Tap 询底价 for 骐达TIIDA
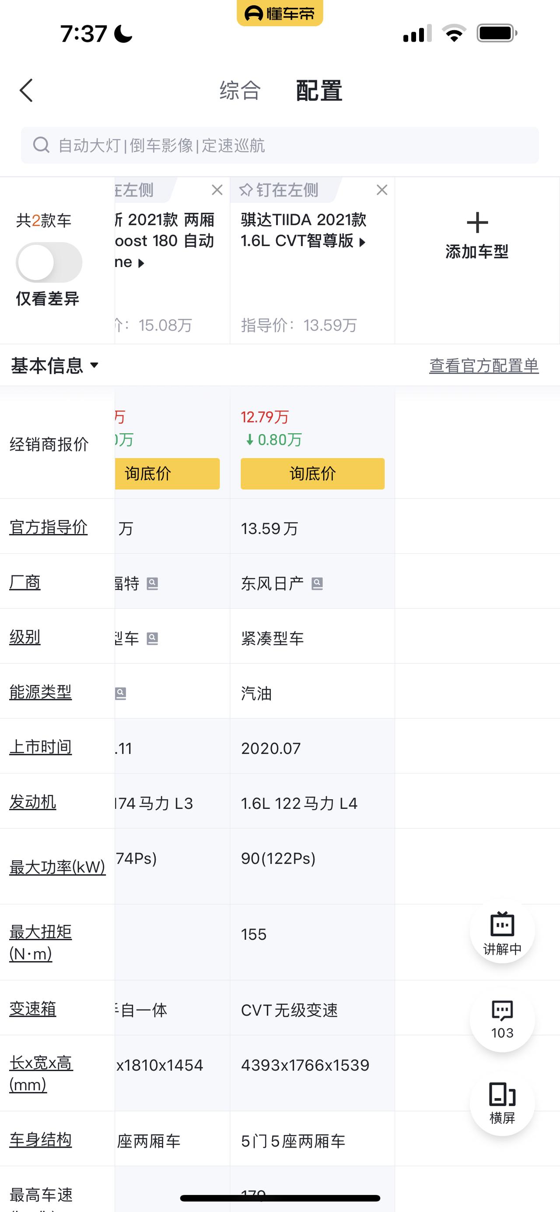The height and width of the screenshot is (1212, 560). (x=313, y=473)
